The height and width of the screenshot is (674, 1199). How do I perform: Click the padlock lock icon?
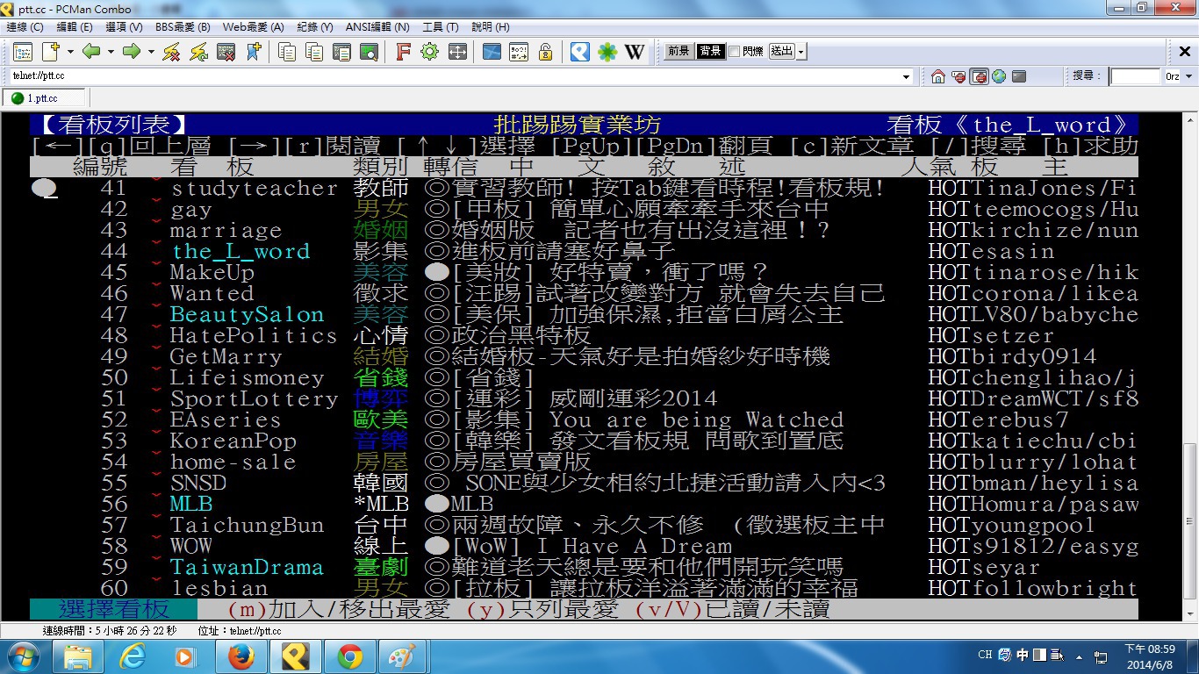click(545, 52)
